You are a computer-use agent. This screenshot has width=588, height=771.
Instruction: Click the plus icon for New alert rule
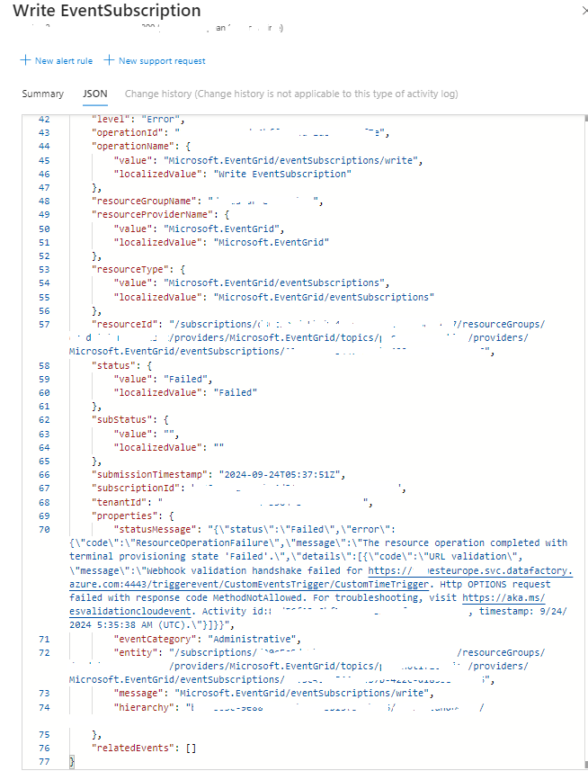coord(25,60)
